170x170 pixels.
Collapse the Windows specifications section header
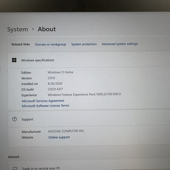pyautogui.click(x=89, y=60)
